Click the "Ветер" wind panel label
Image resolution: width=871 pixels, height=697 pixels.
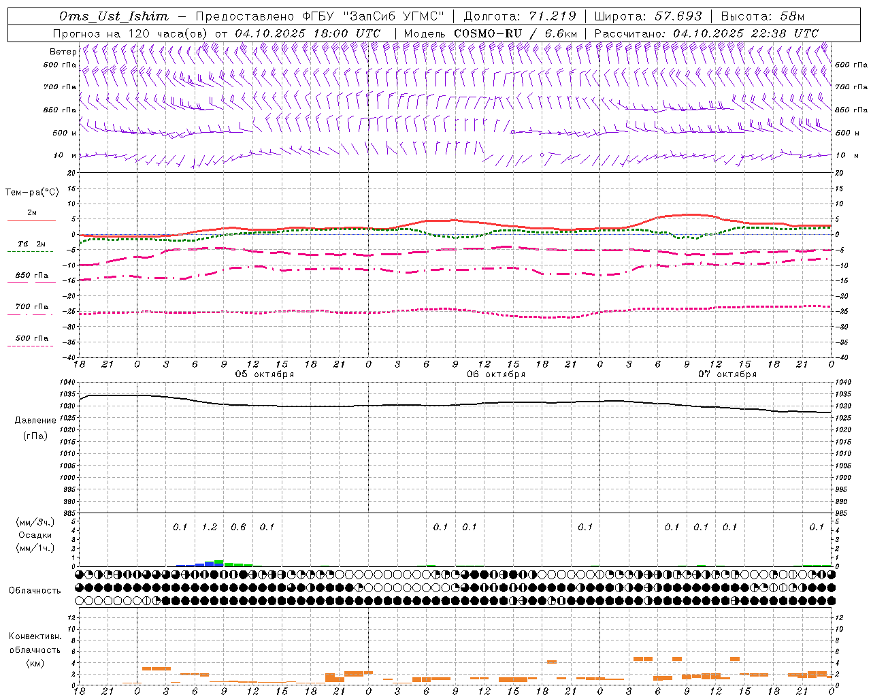point(63,52)
